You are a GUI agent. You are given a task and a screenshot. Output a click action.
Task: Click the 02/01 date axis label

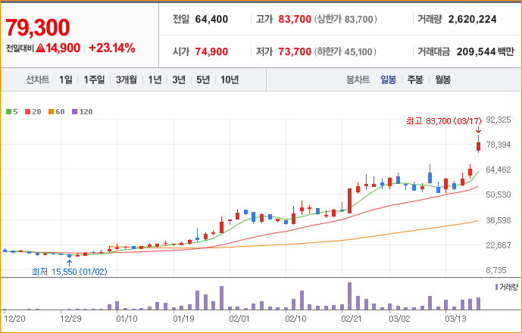[x=239, y=319]
